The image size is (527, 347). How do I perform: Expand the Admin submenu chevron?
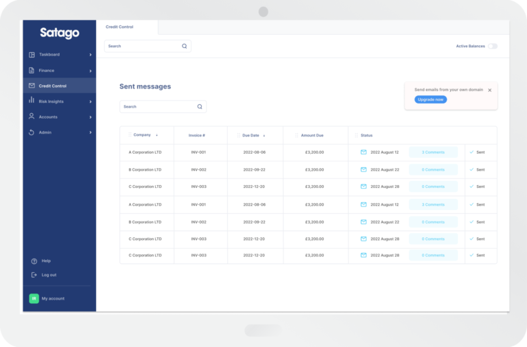91,132
